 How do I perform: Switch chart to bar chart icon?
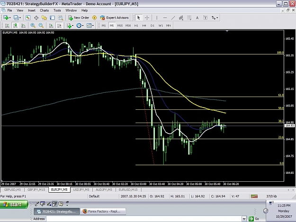[7, 26]
